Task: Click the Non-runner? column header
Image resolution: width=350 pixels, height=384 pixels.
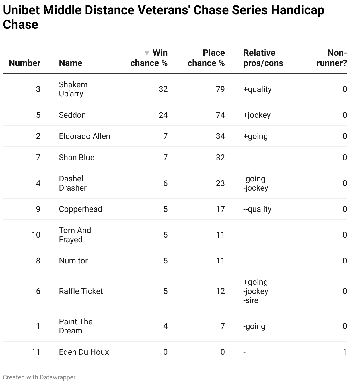Action: coord(332,58)
